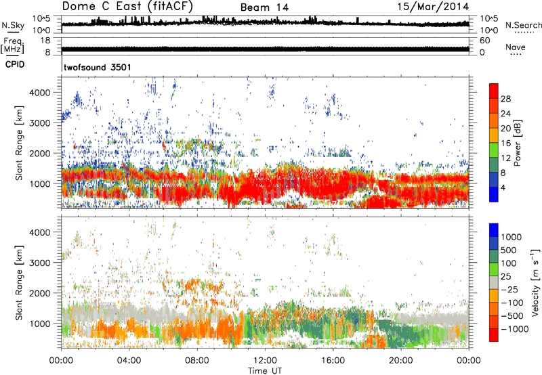542x375 pixels.
Task: Click the "16:00" time tick label
Action: 333,361
